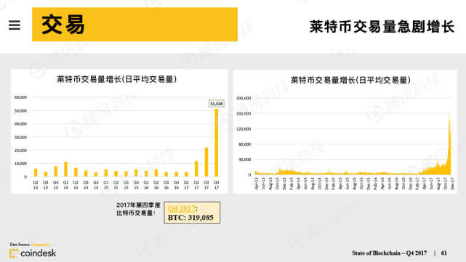
Task: Click the CoinDesk logo
Action: tap(33, 253)
